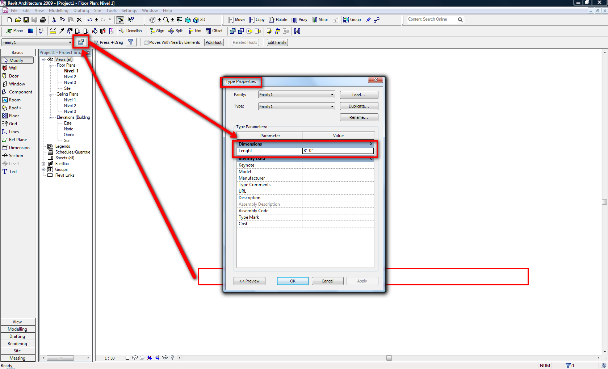Click the Pin position icon
Screen dimensions: 608x369
click(x=368, y=20)
